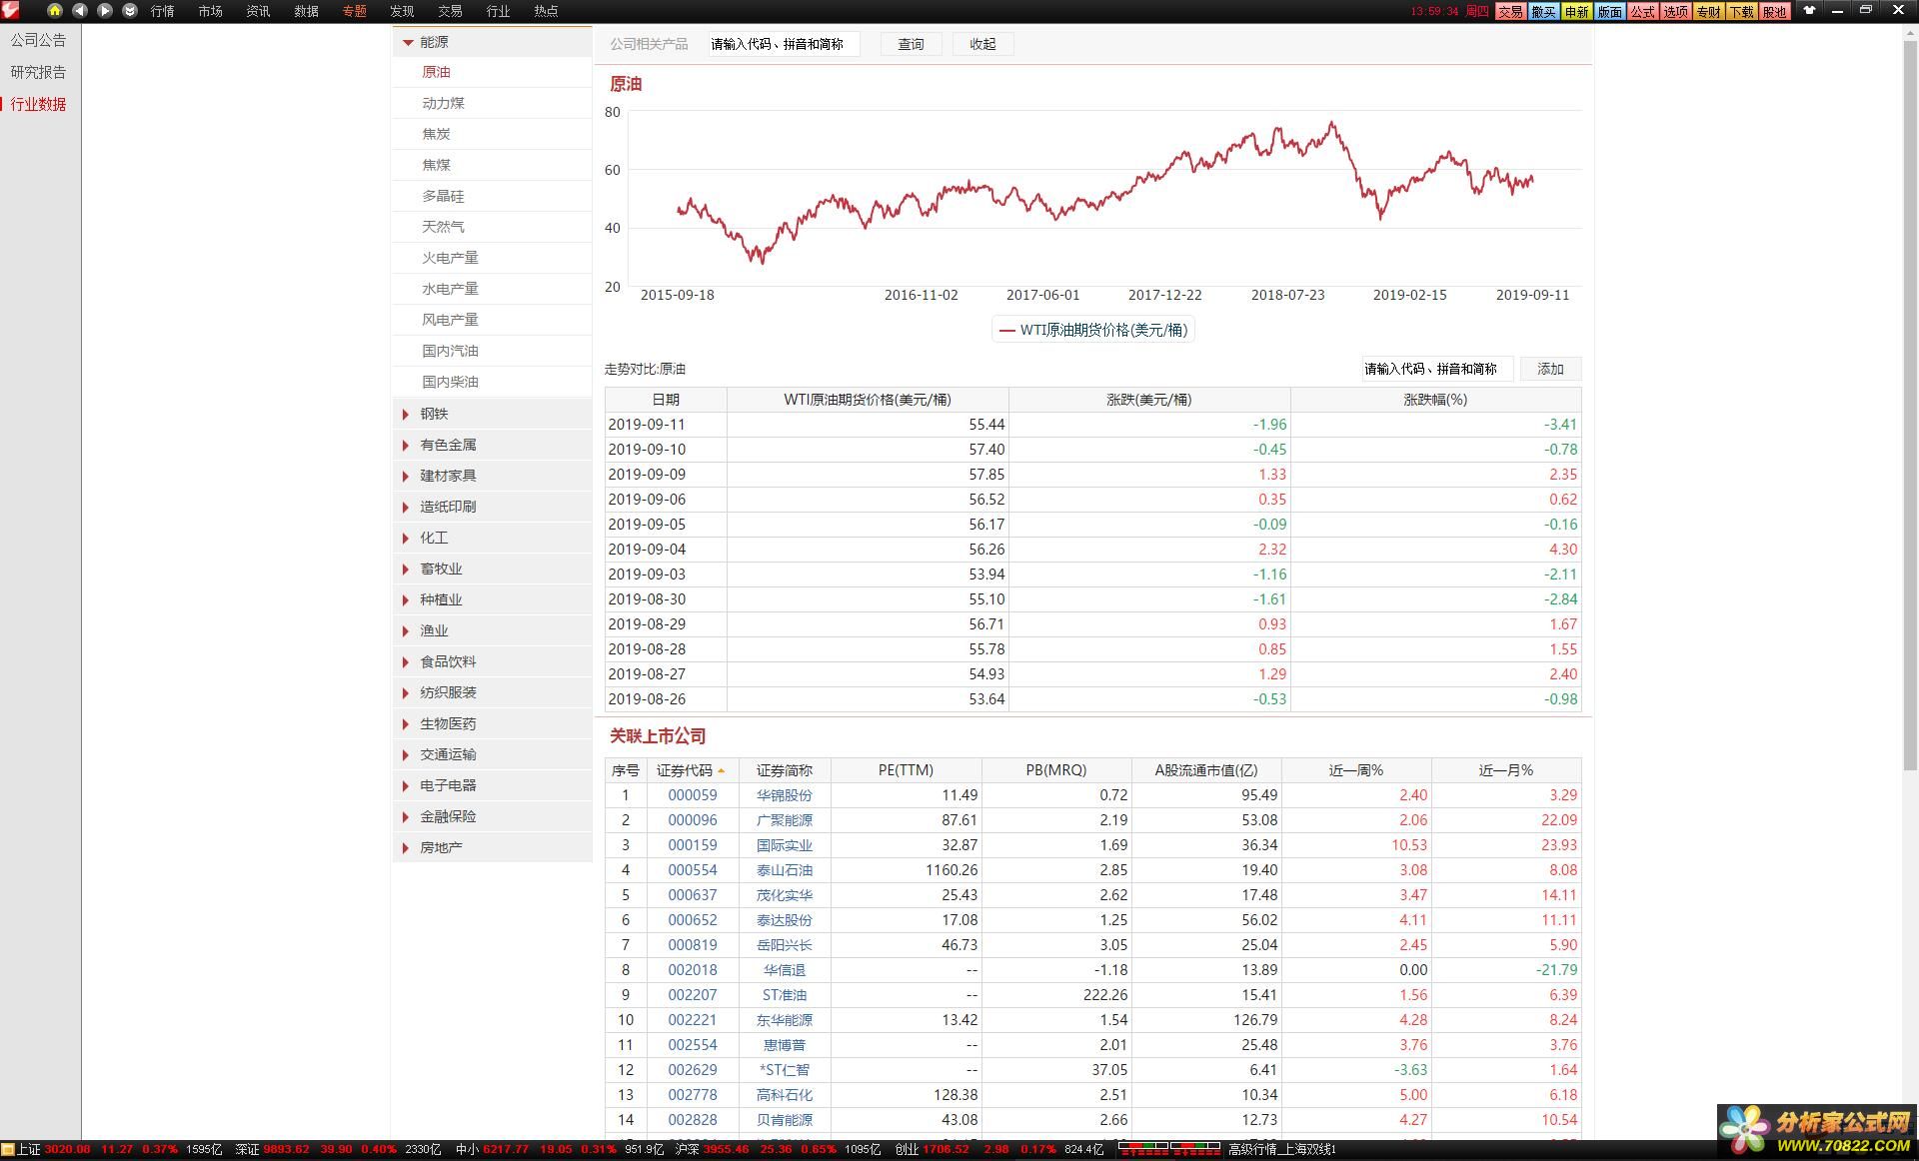Click 高级行情_上海双线1 status entry
This screenshot has width=1919, height=1161.
tap(1282, 1149)
